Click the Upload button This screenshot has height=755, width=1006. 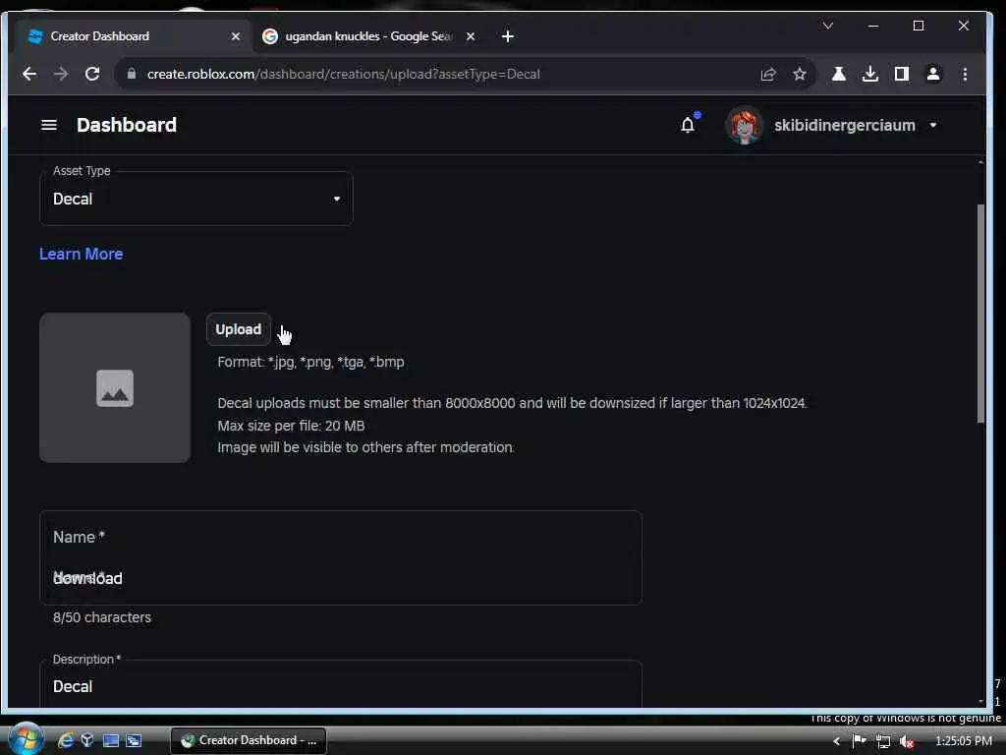[x=238, y=329]
